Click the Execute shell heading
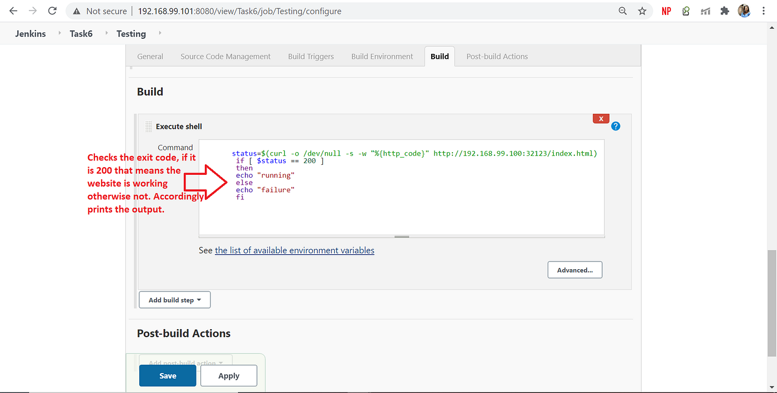The width and height of the screenshot is (777, 393). (179, 127)
